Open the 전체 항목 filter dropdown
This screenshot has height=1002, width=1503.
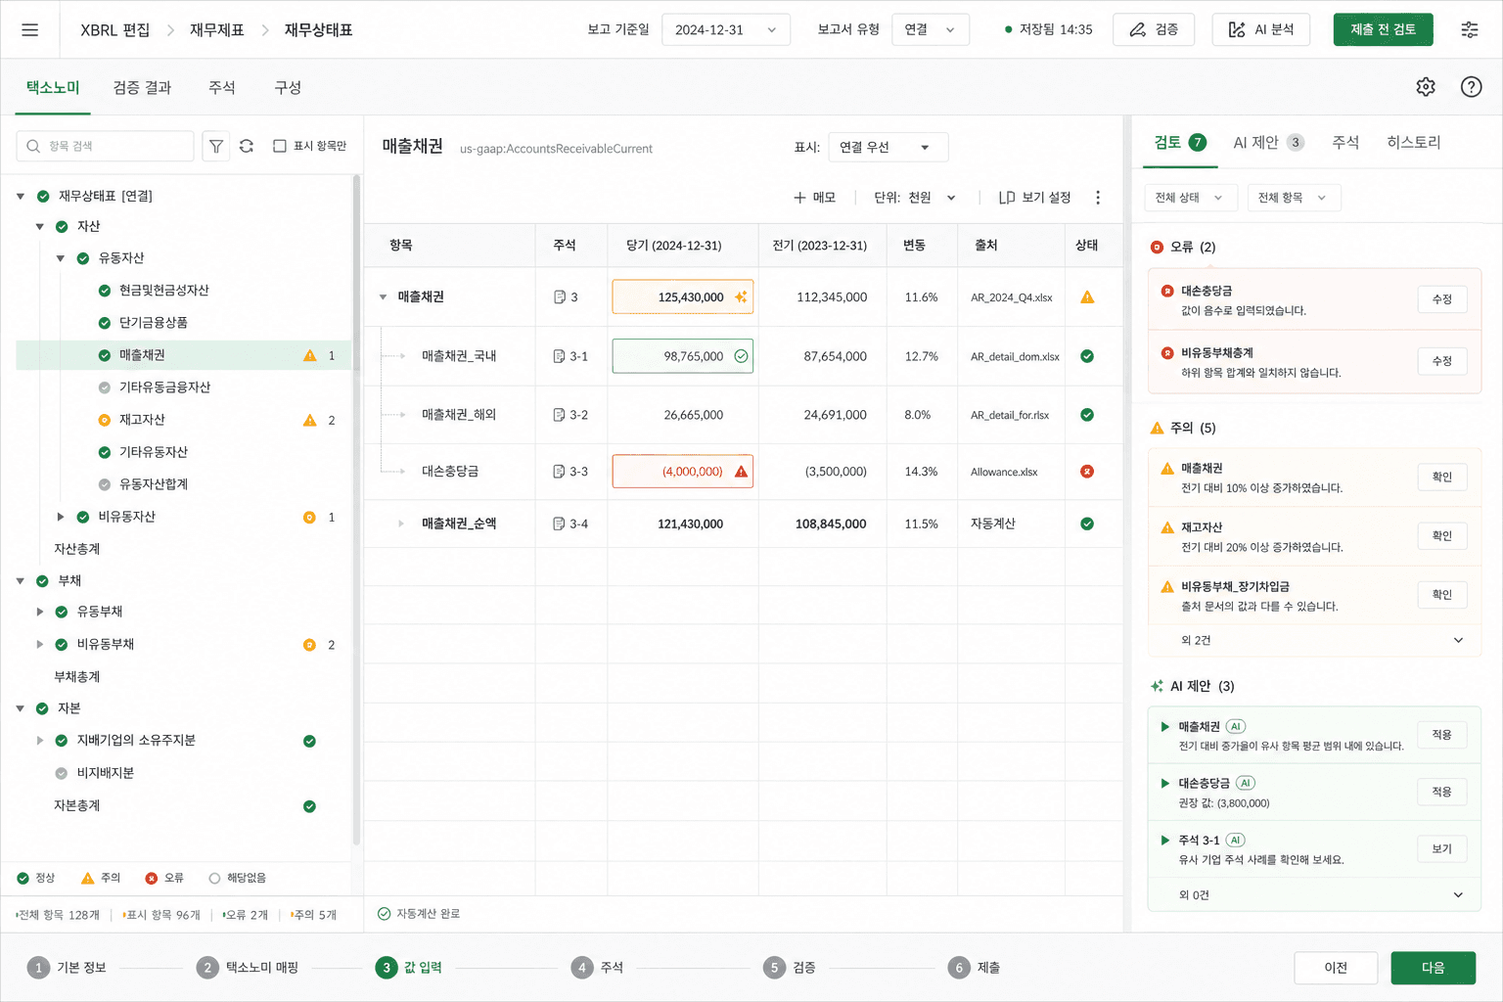click(1293, 198)
